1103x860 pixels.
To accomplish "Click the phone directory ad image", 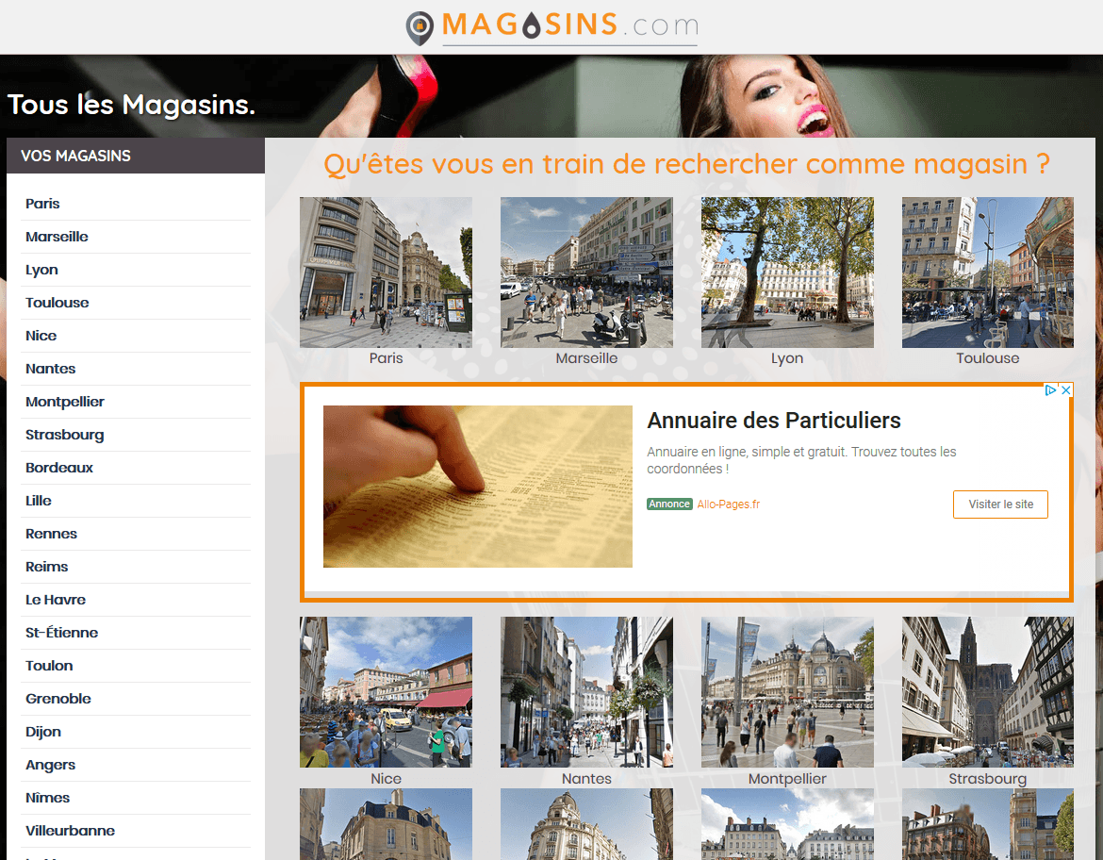I will (478, 487).
